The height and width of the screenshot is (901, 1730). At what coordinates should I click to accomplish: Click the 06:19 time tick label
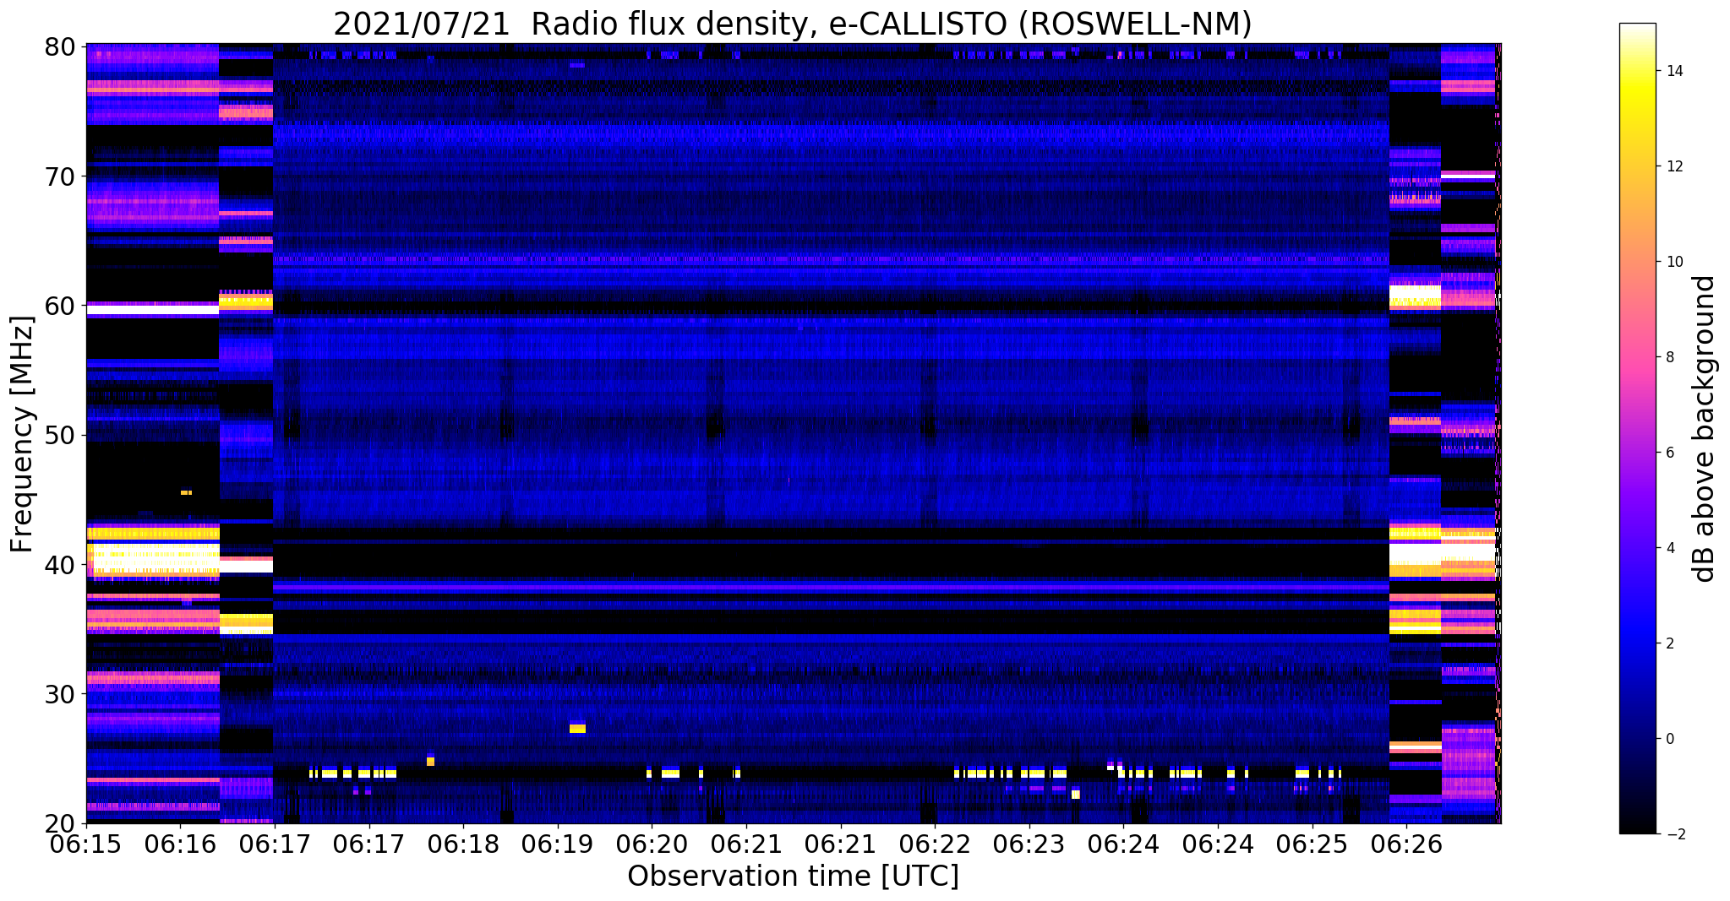point(557,844)
